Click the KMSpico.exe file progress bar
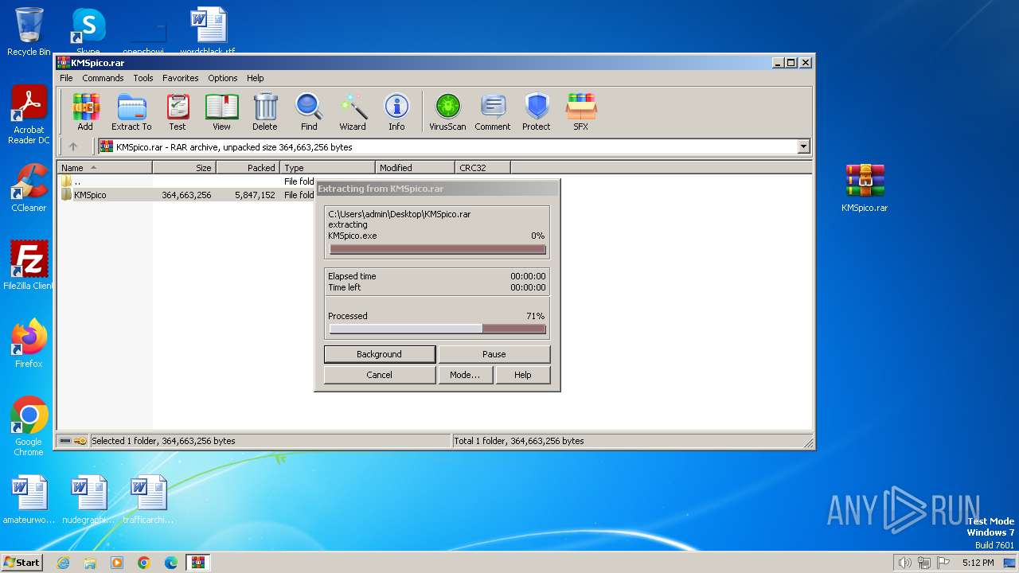 click(x=438, y=249)
